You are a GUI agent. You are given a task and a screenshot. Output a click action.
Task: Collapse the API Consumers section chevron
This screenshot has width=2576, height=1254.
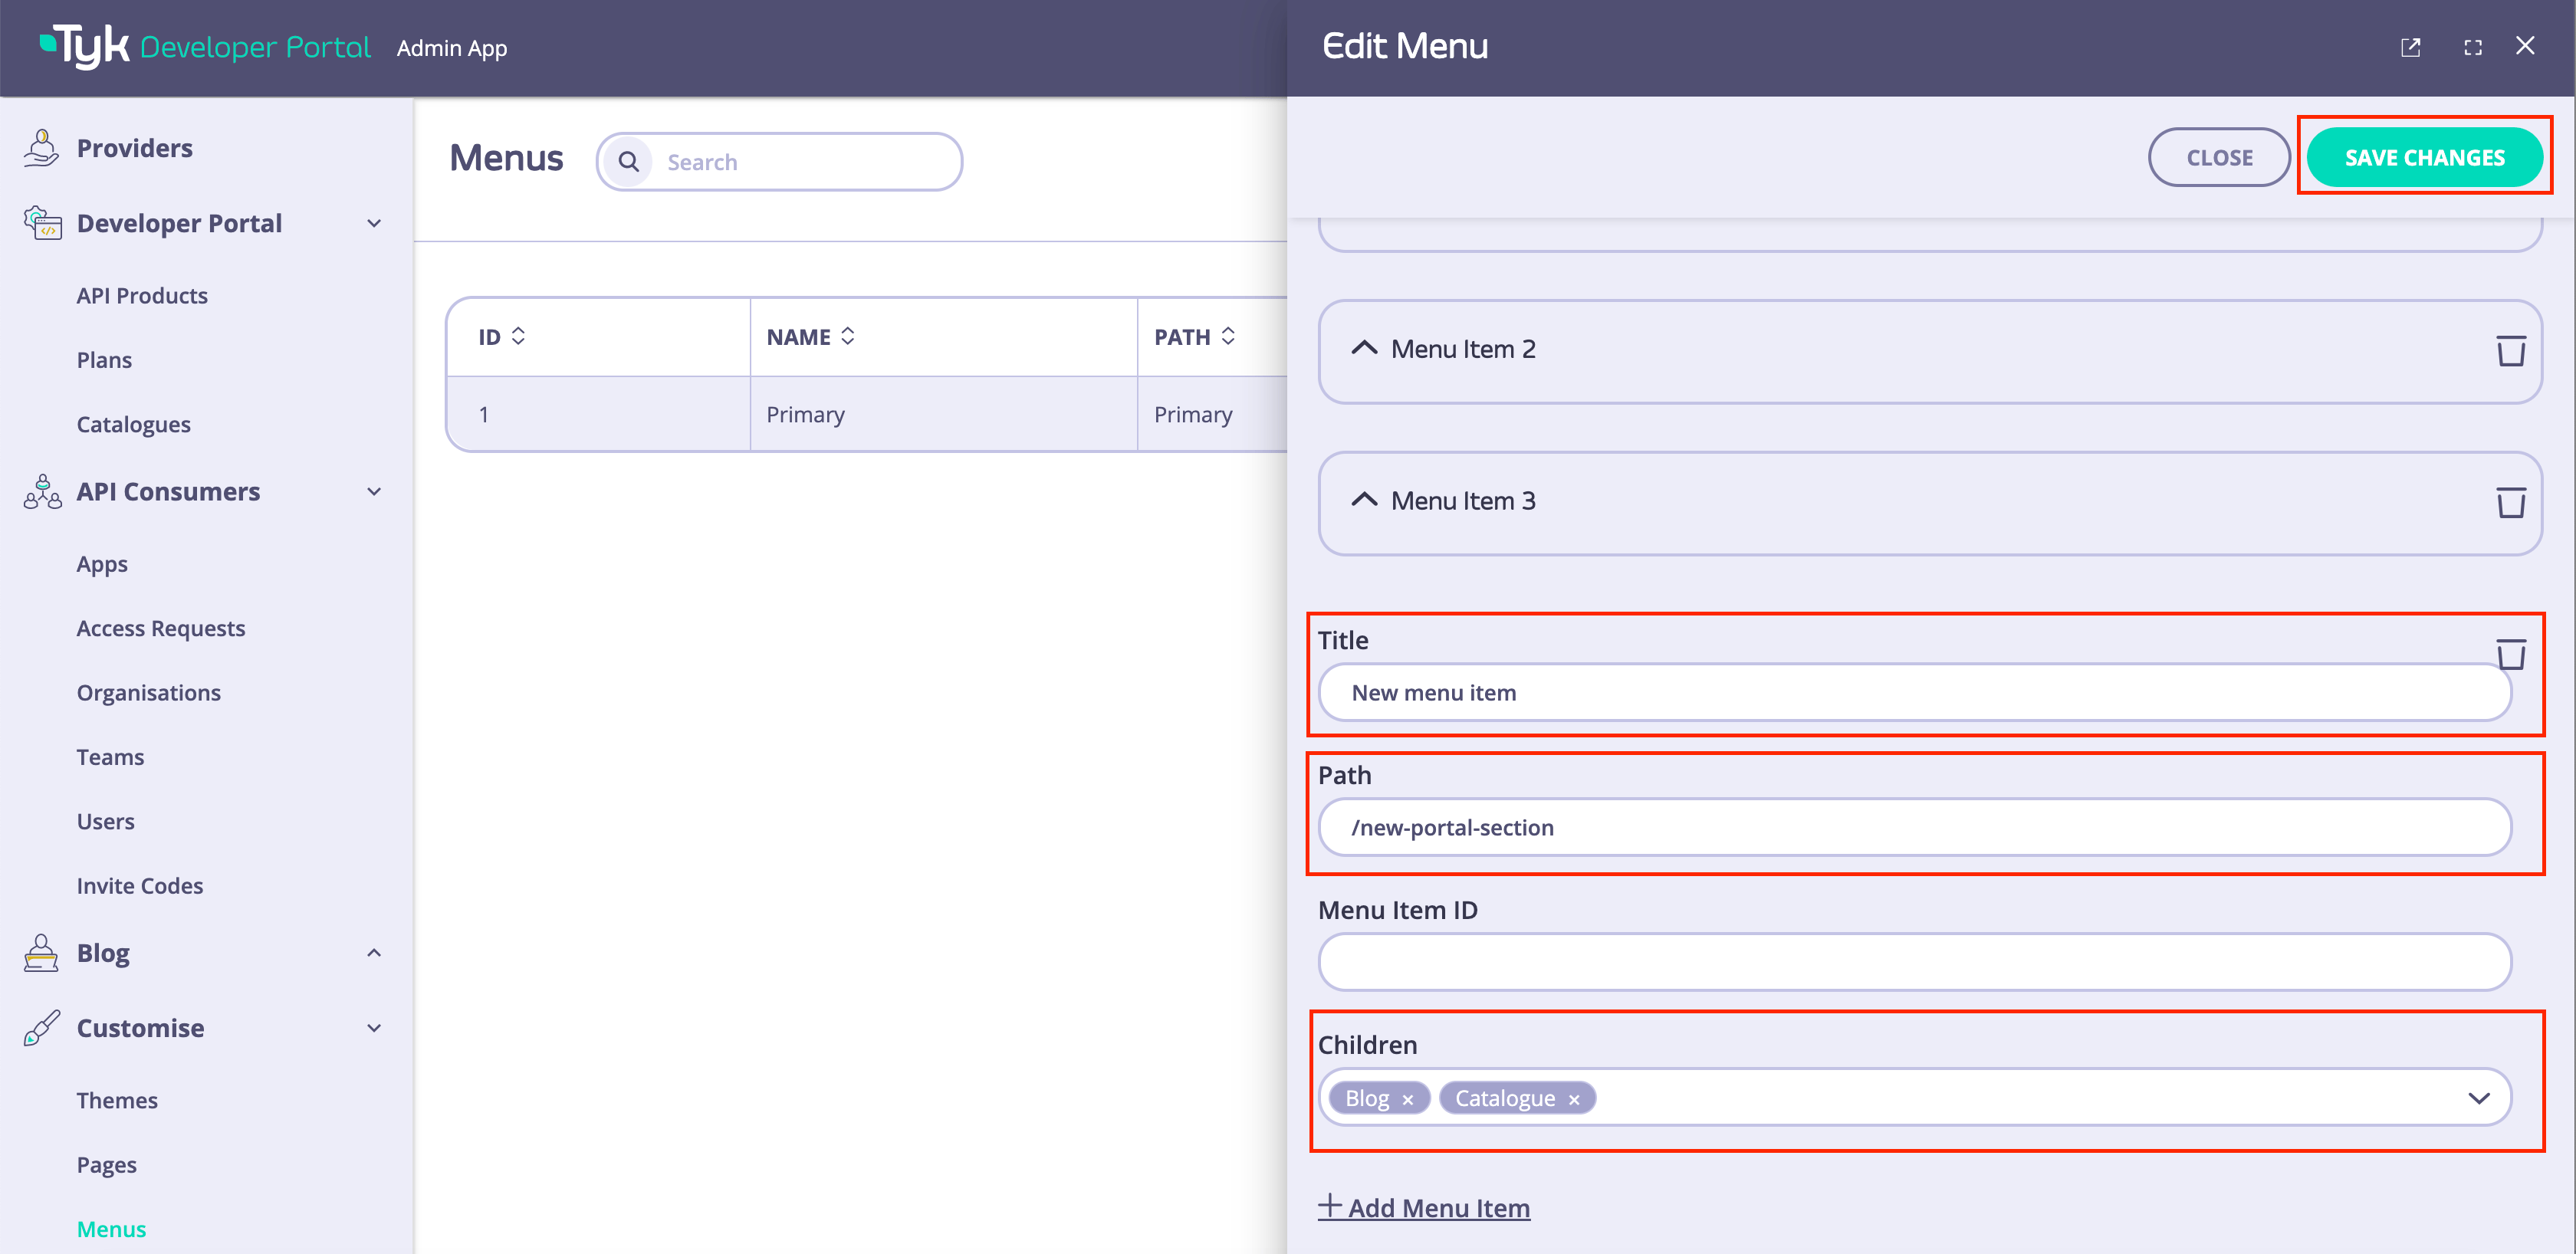coord(374,492)
